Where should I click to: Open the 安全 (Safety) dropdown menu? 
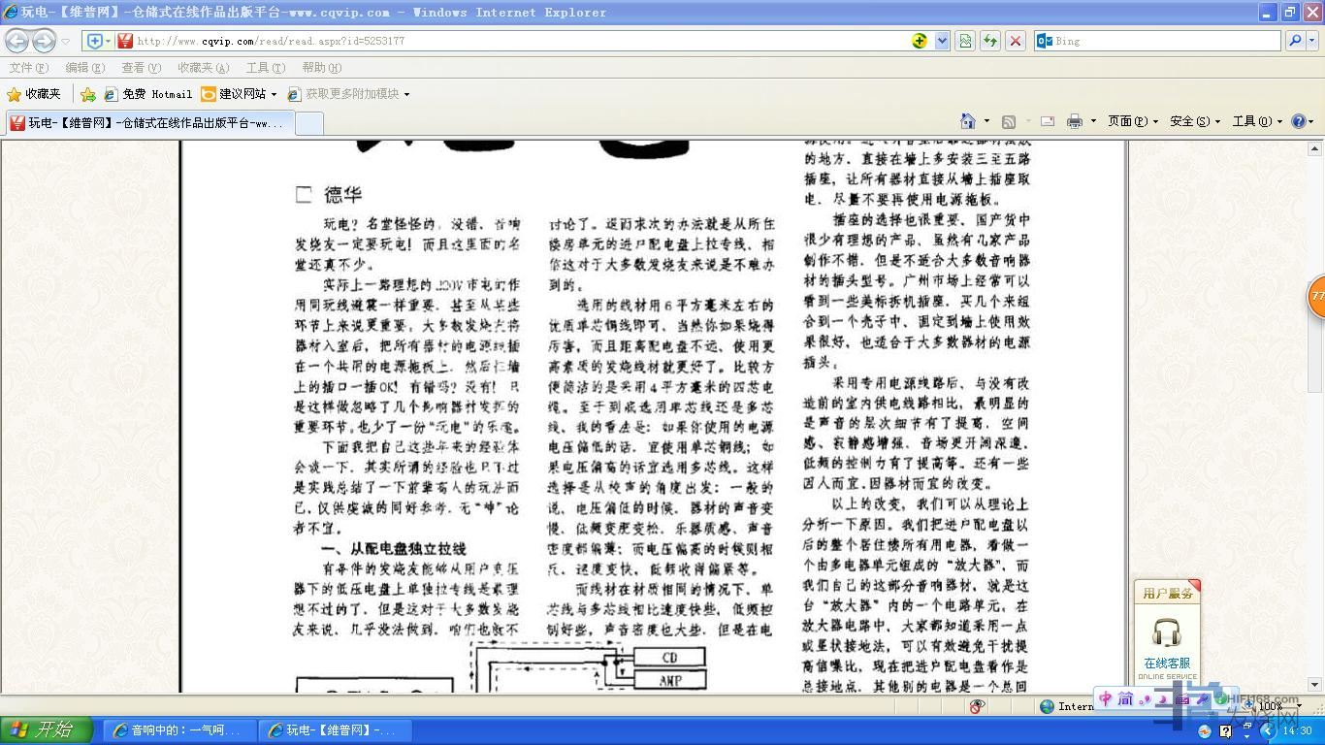[x=1194, y=121]
